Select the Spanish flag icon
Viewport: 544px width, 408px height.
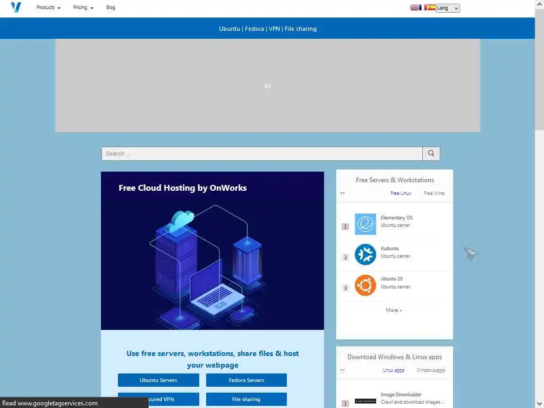[x=431, y=7]
